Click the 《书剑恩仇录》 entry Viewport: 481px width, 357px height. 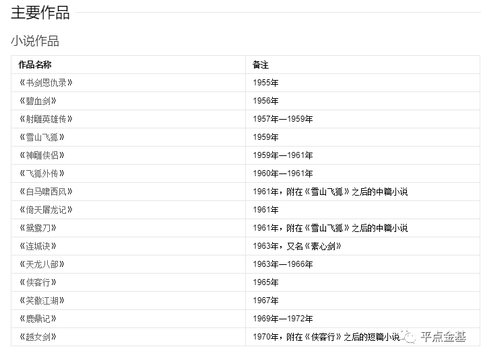click(x=46, y=83)
